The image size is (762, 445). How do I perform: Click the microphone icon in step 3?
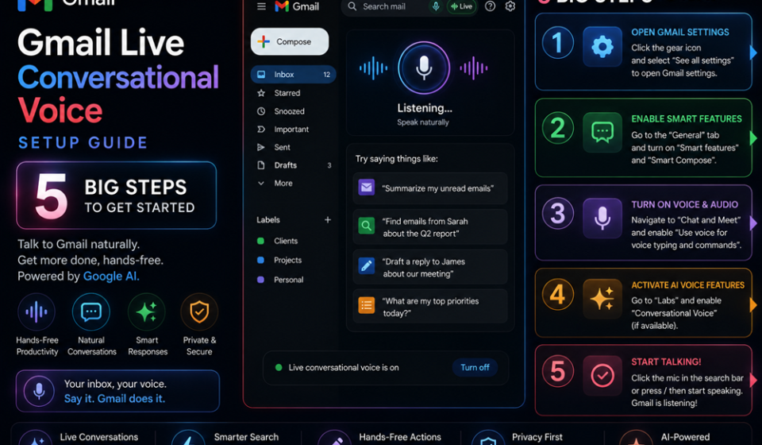click(x=602, y=218)
